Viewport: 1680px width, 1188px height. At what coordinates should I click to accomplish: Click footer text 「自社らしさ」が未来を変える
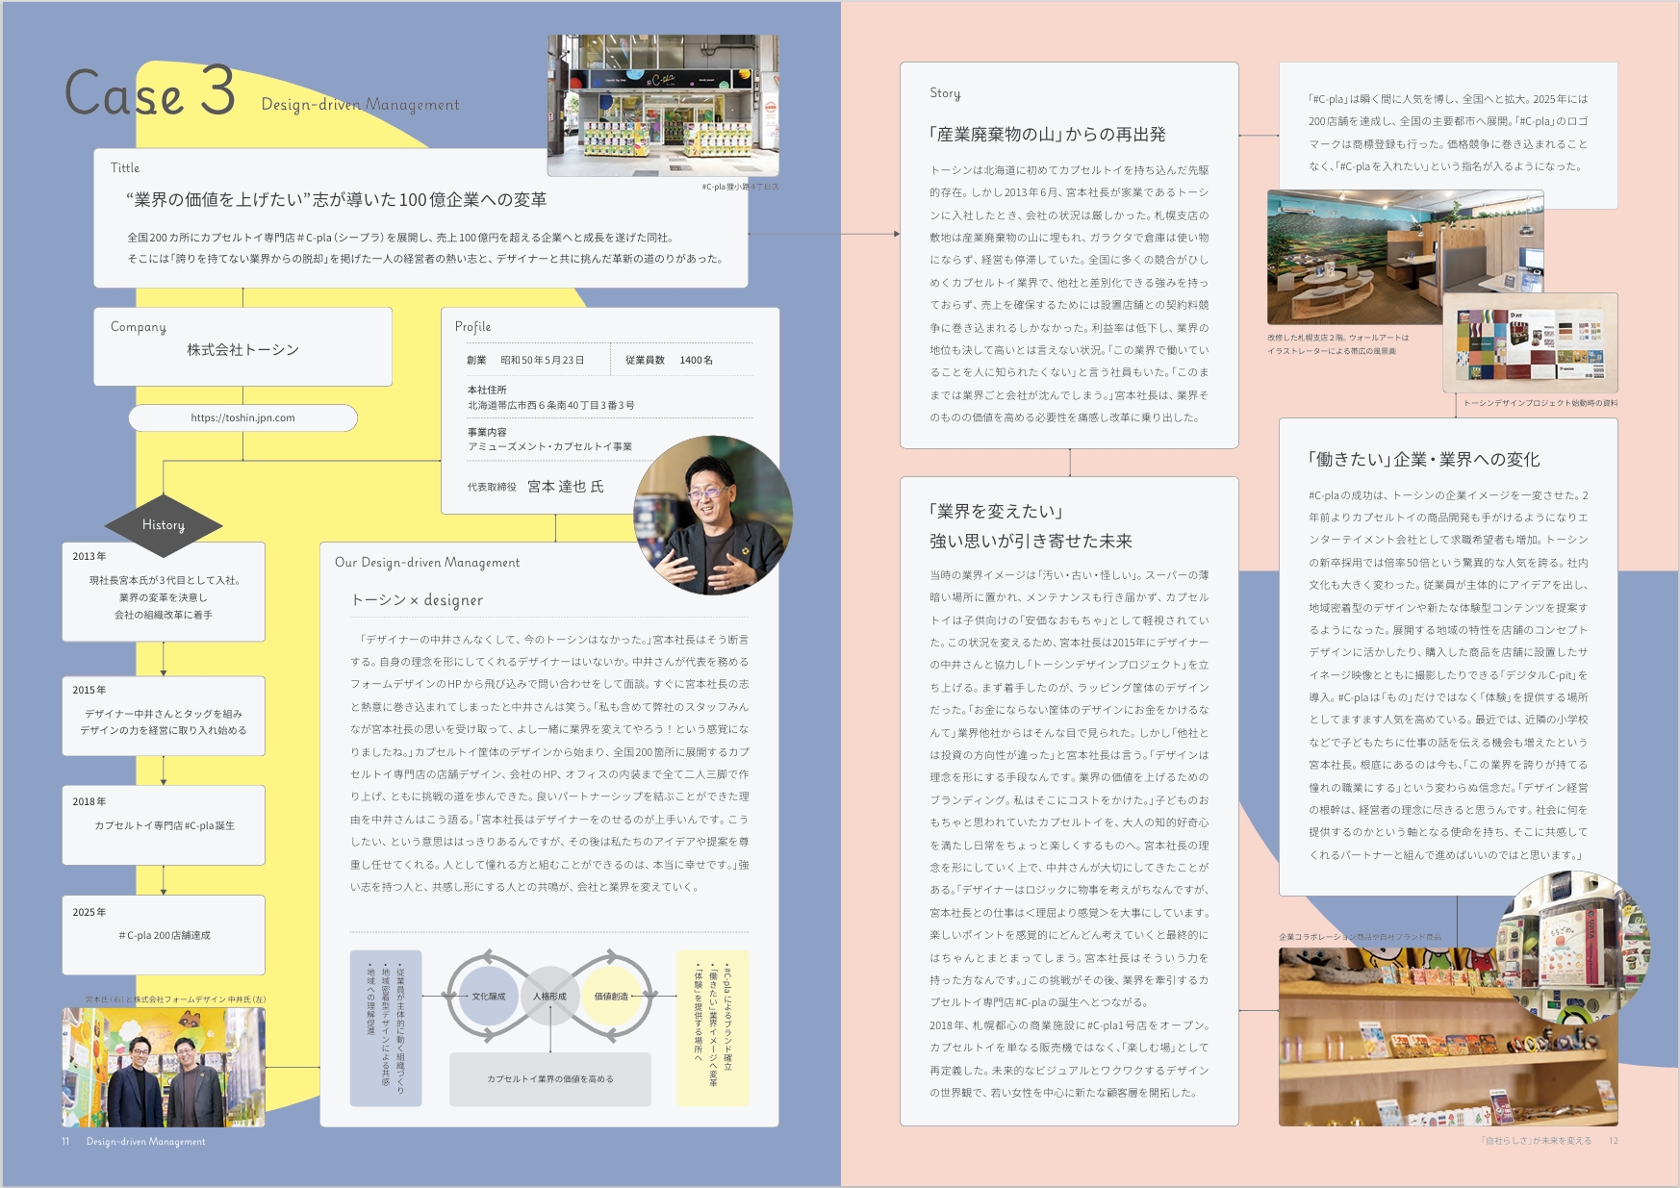click(x=1537, y=1141)
